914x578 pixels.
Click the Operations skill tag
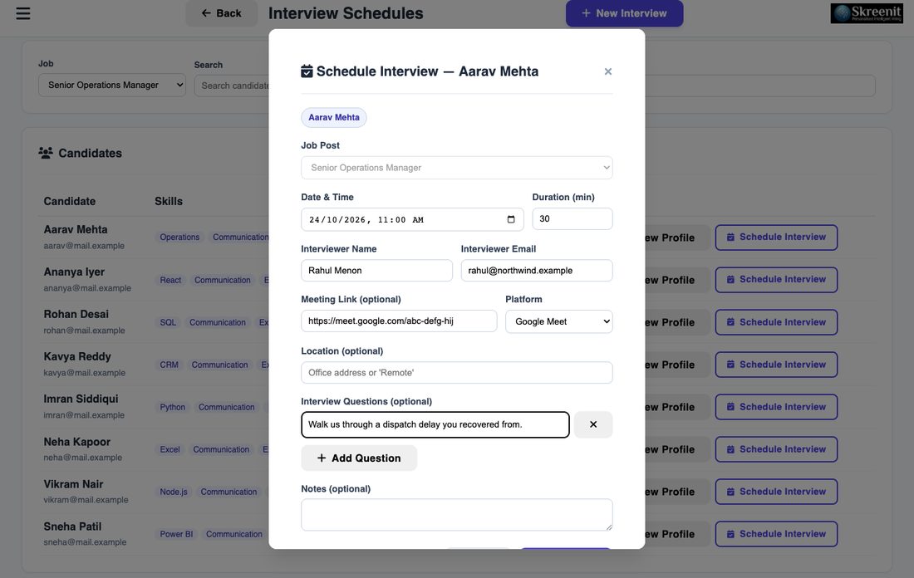click(x=179, y=238)
